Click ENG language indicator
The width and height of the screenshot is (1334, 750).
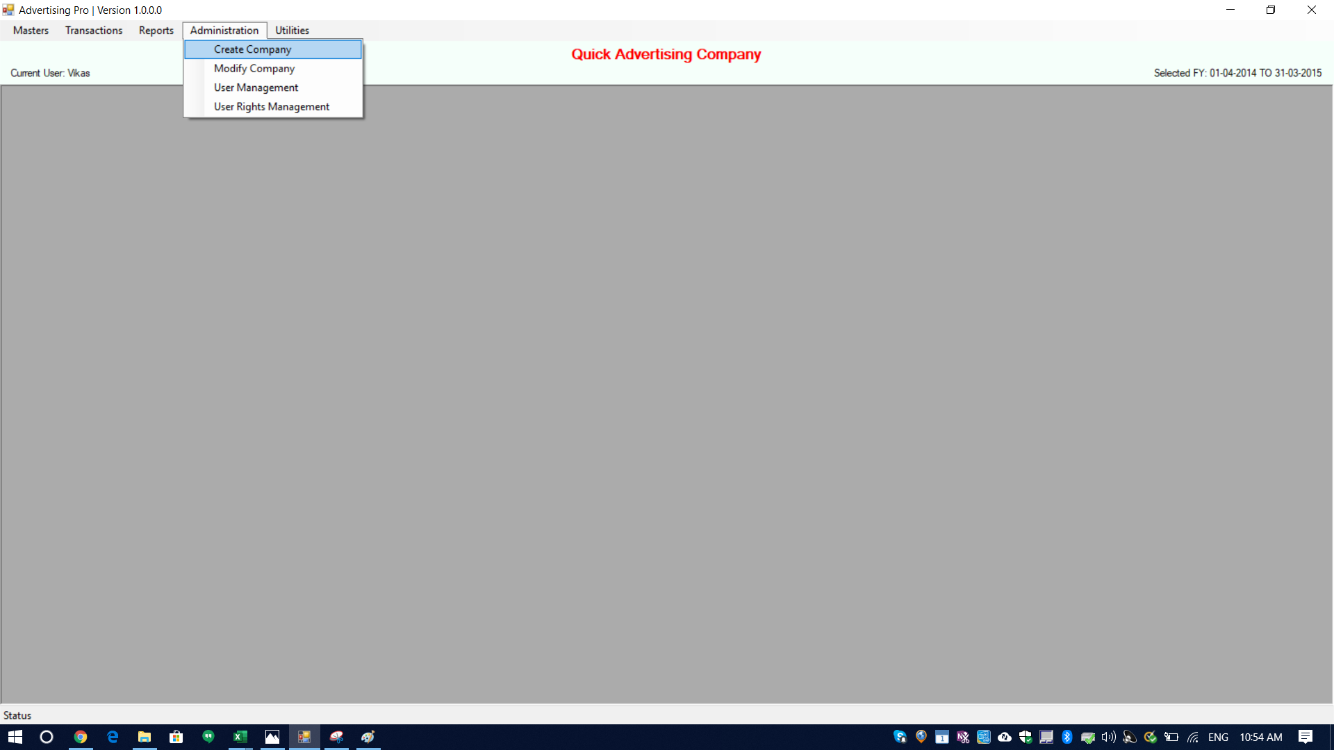click(1218, 737)
